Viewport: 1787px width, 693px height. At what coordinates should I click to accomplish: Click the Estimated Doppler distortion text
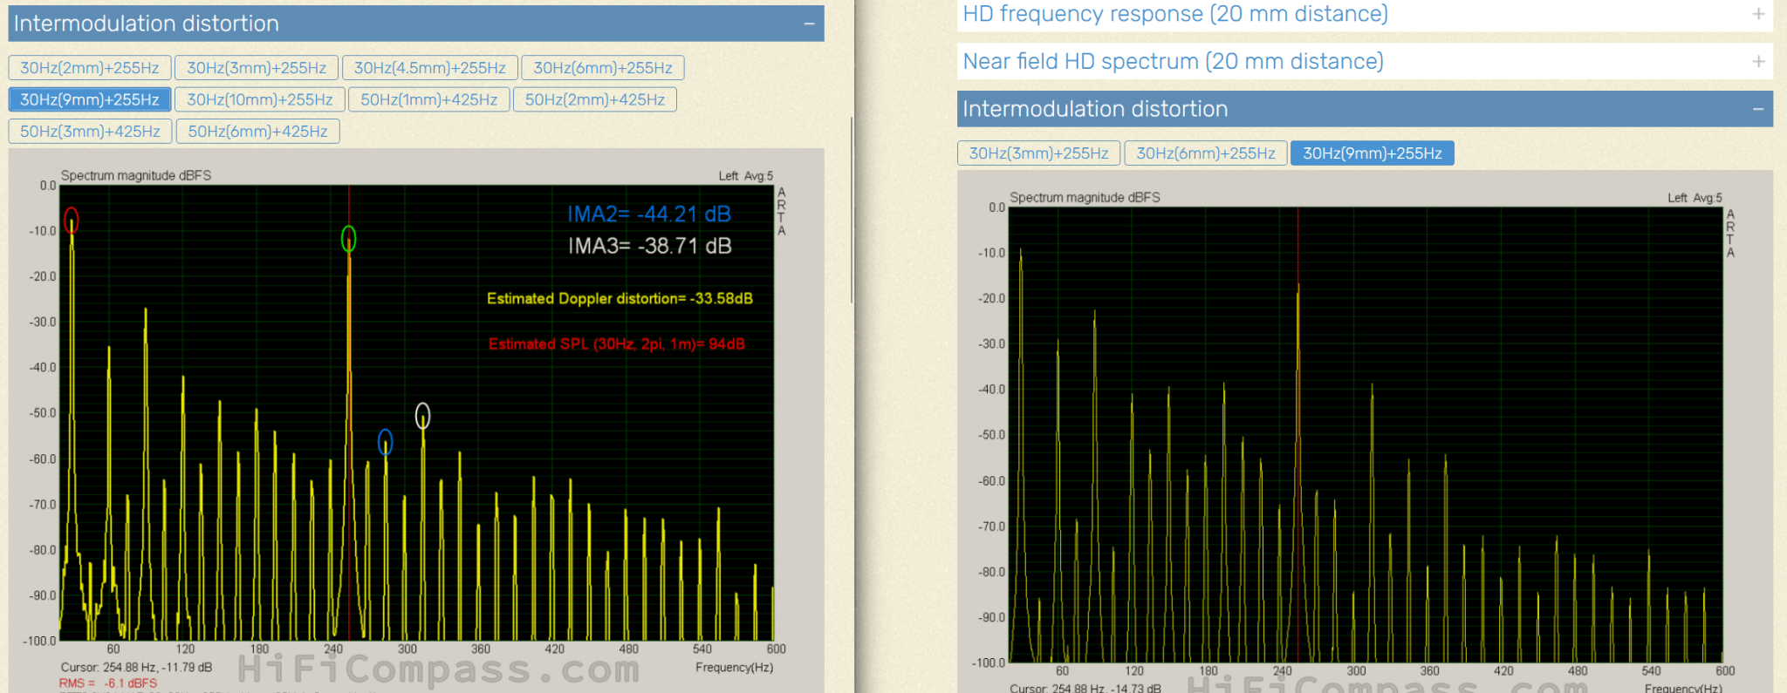[x=620, y=298]
